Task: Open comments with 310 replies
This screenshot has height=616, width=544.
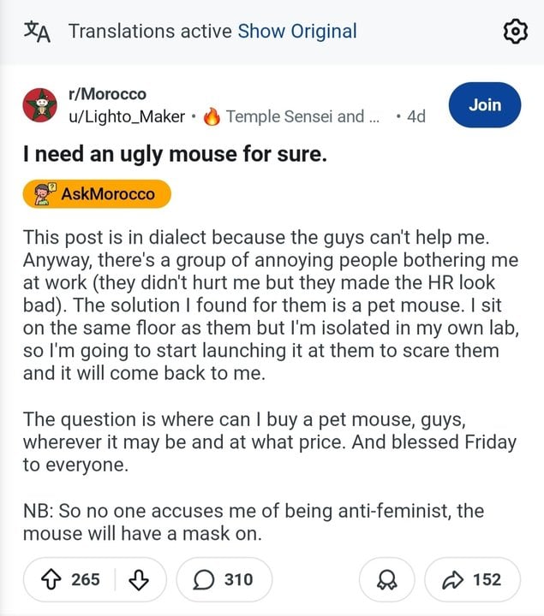Action: (x=224, y=579)
